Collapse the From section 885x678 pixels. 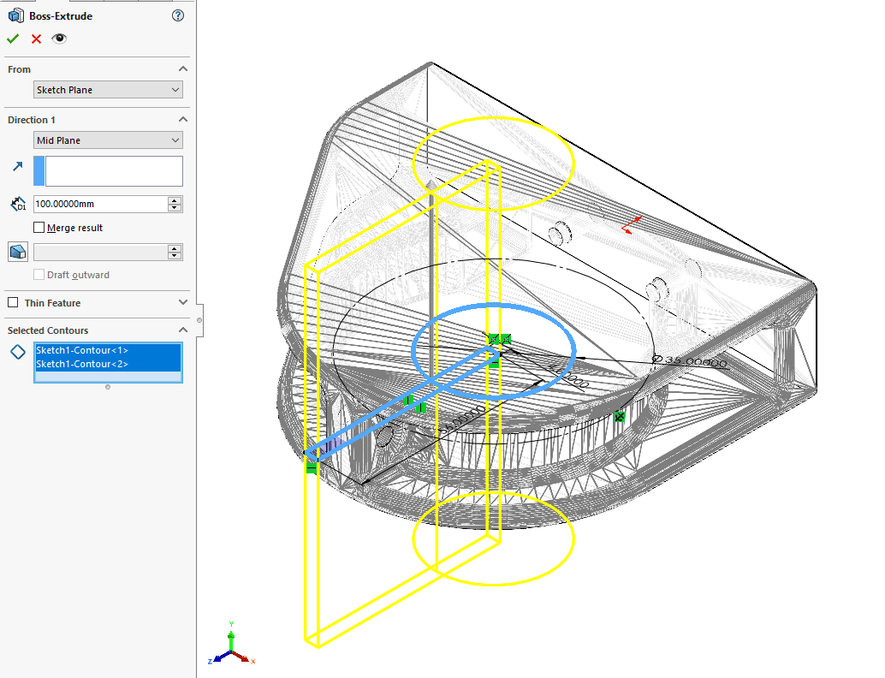182,68
